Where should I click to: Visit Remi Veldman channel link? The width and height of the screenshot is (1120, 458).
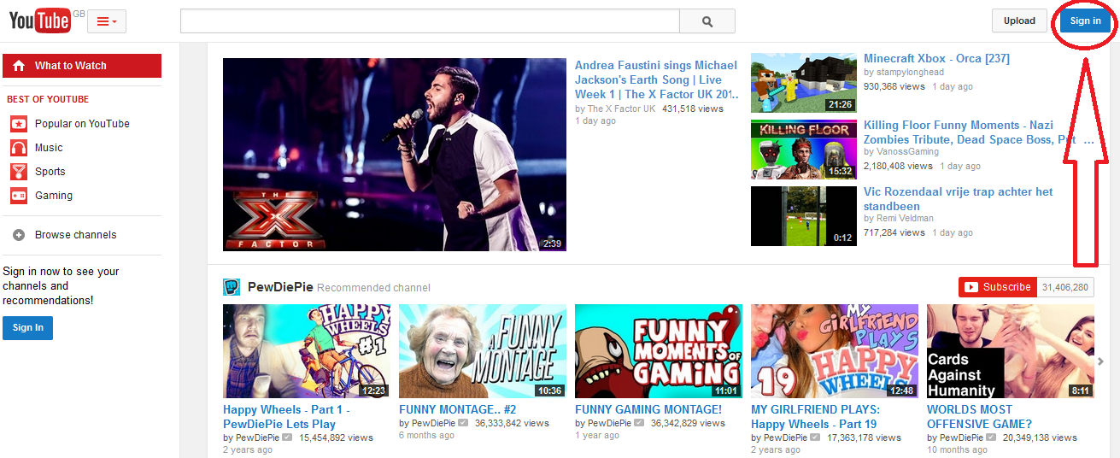[906, 219]
